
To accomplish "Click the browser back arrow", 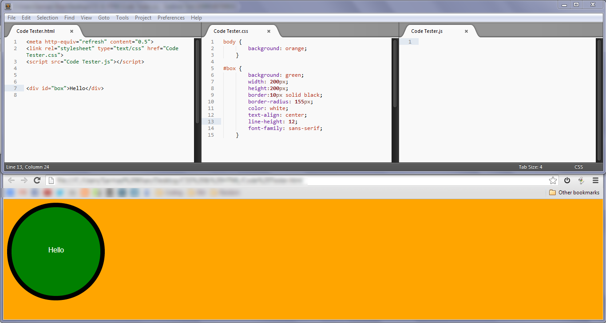I will pos(11,180).
